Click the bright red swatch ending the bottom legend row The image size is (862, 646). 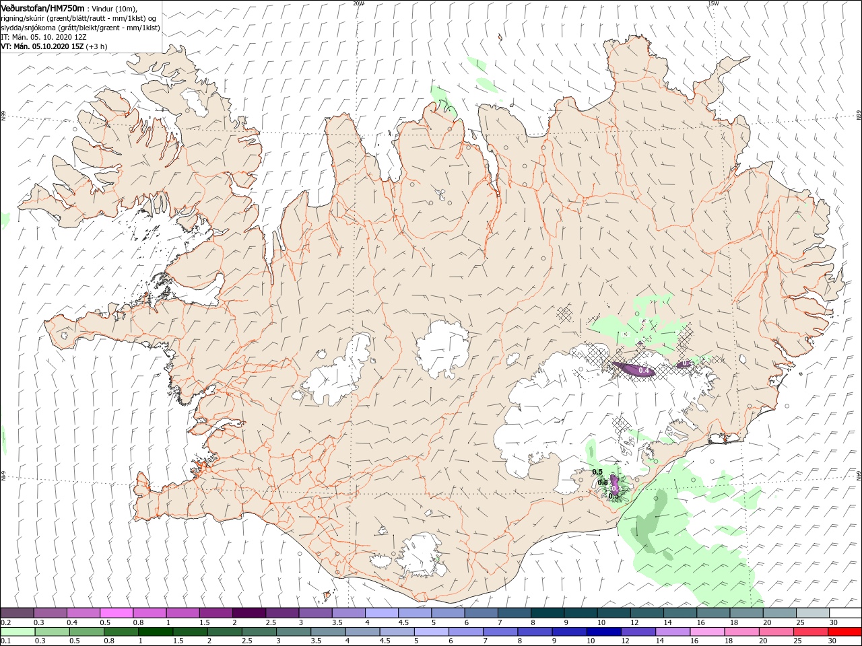pos(844,632)
